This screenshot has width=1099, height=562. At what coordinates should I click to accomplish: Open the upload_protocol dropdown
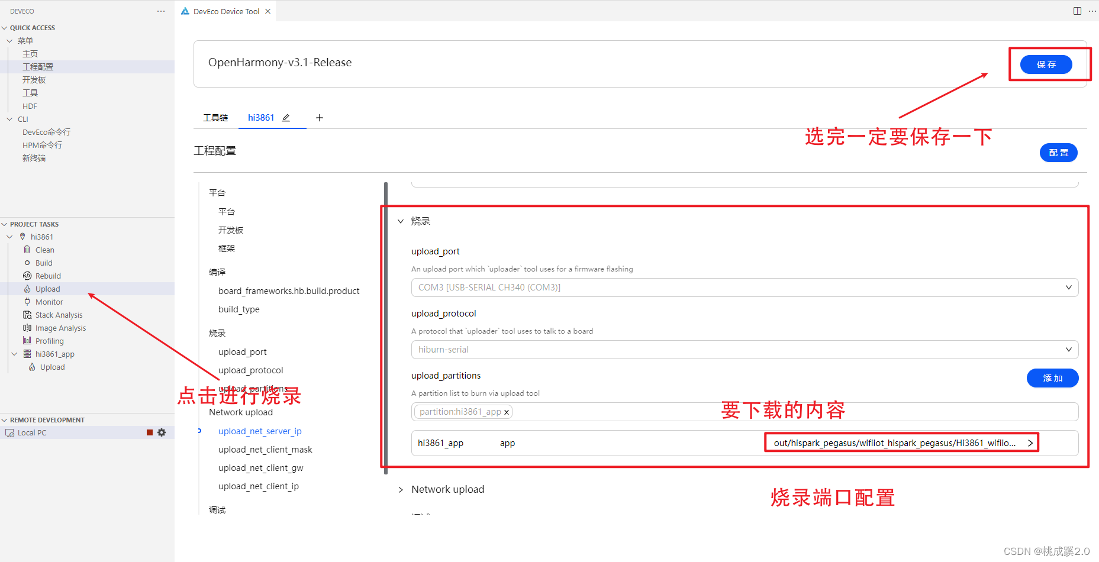pos(745,350)
